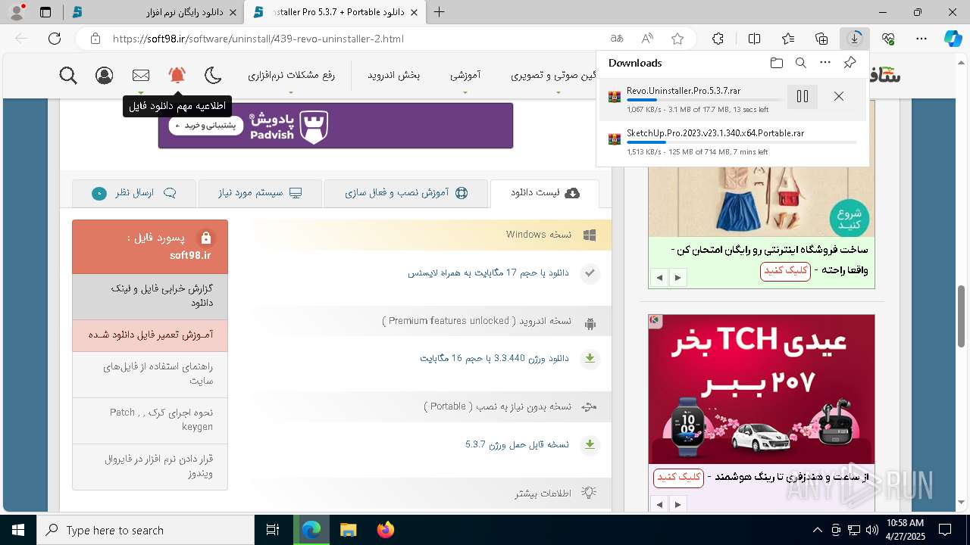The image size is (970, 545).
Task: Click green download icon for Android version
Action: click(x=590, y=358)
